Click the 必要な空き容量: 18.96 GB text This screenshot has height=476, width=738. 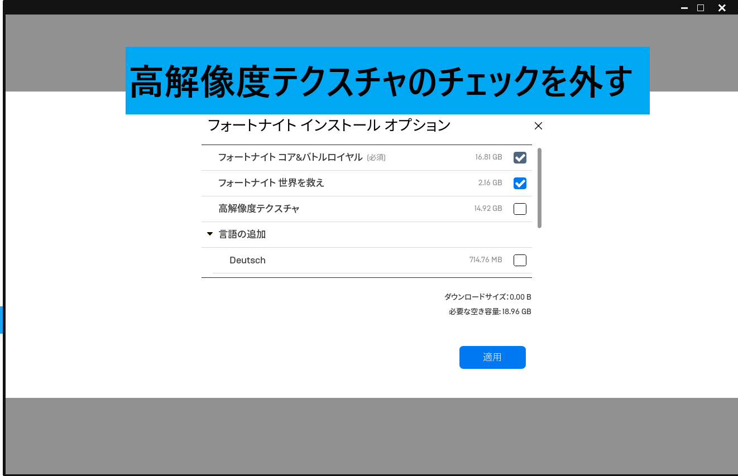click(x=490, y=312)
